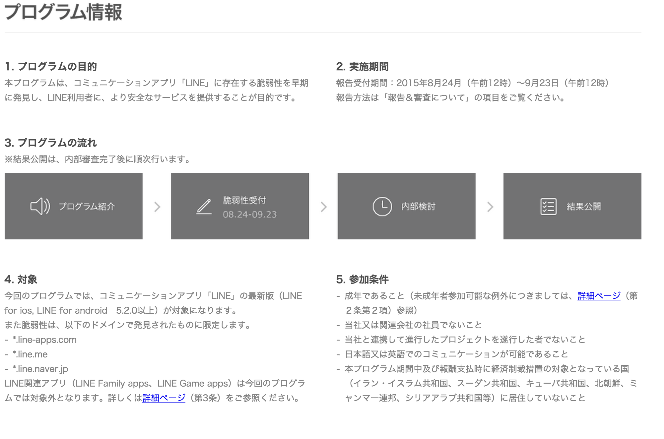Click the 08.24-09.23 date range text
This screenshot has height=439, width=664.
click(250, 215)
